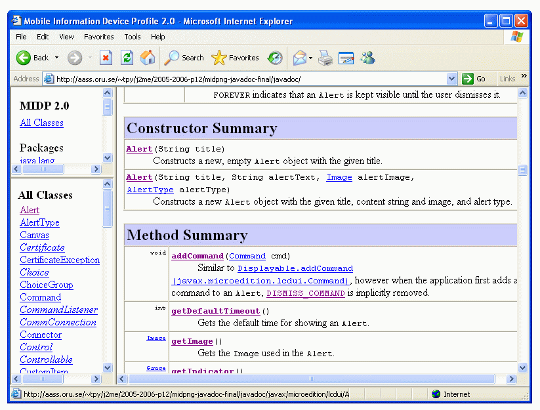Open the CommConnection interface link
540x410 pixels.
click(58, 322)
